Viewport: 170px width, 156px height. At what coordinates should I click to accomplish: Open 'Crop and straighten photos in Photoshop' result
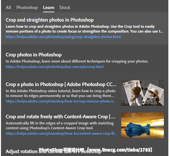[x=50, y=20]
